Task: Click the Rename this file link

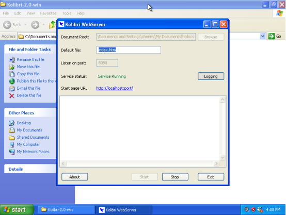Action: [x=30, y=59]
